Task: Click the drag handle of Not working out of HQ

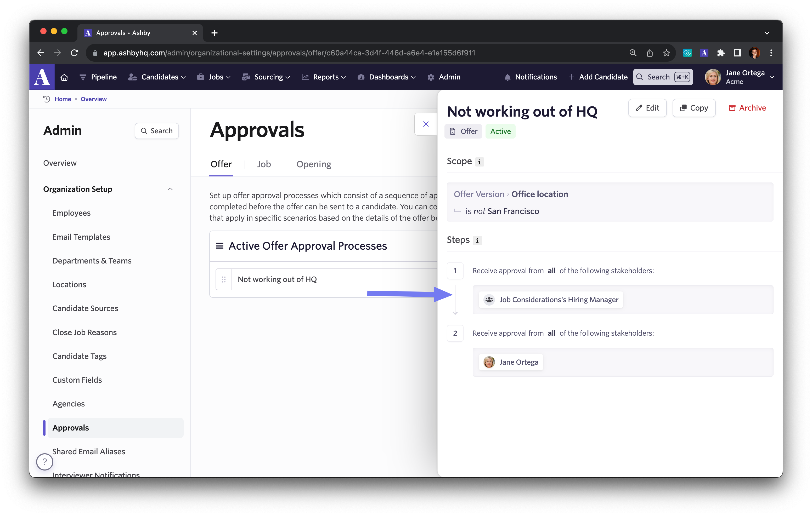Action: coord(224,279)
